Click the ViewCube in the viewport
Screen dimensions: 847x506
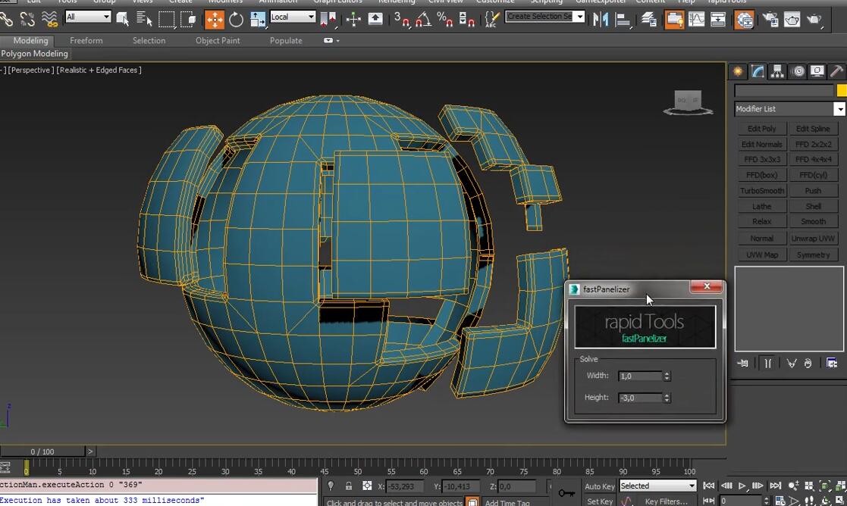coord(689,102)
